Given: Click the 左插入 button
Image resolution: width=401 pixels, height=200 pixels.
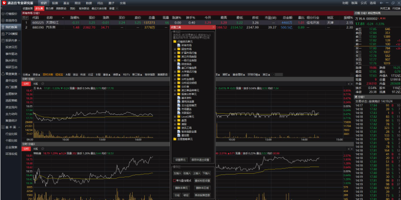Looking at the screenshot, I should tap(177, 174).
